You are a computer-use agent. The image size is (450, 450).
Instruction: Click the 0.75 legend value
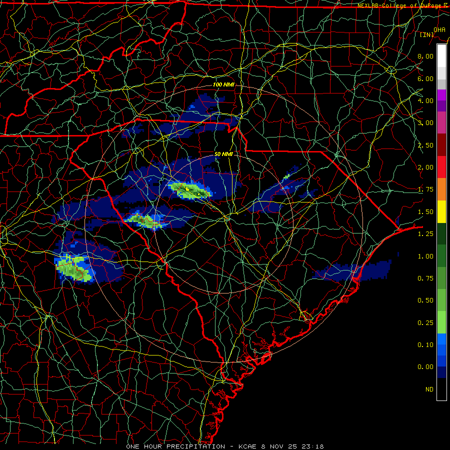tap(425, 278)
